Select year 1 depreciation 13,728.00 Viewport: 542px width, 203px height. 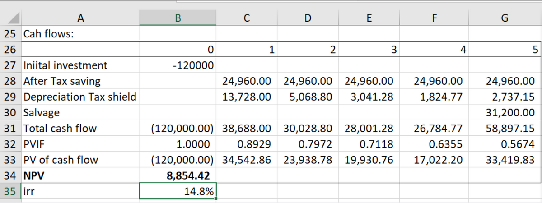pos(247,97)
